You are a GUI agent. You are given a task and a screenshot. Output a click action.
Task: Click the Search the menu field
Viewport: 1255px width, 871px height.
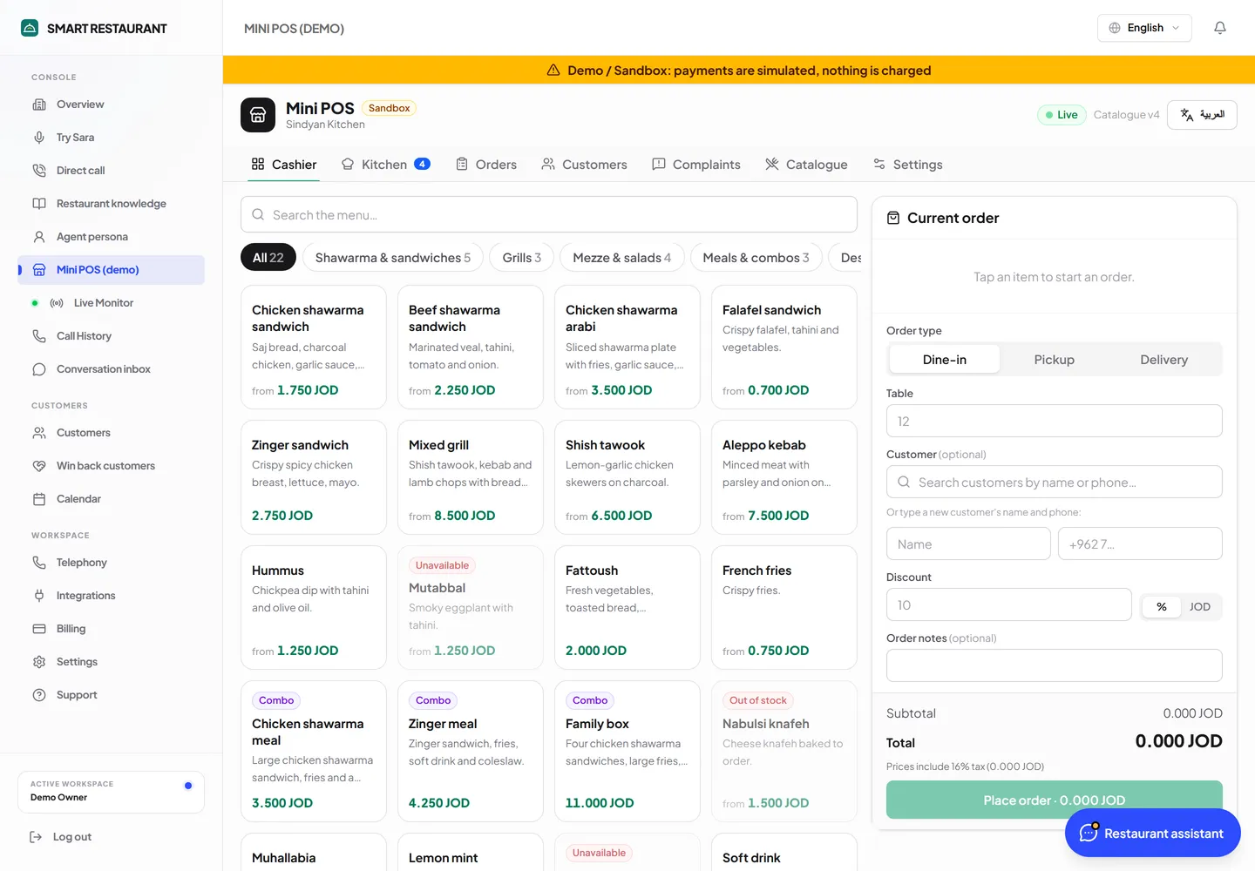coord(549,214)
